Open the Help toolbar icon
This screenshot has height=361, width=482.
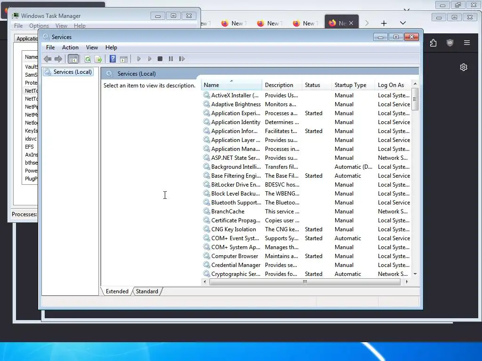click(113, 59)
